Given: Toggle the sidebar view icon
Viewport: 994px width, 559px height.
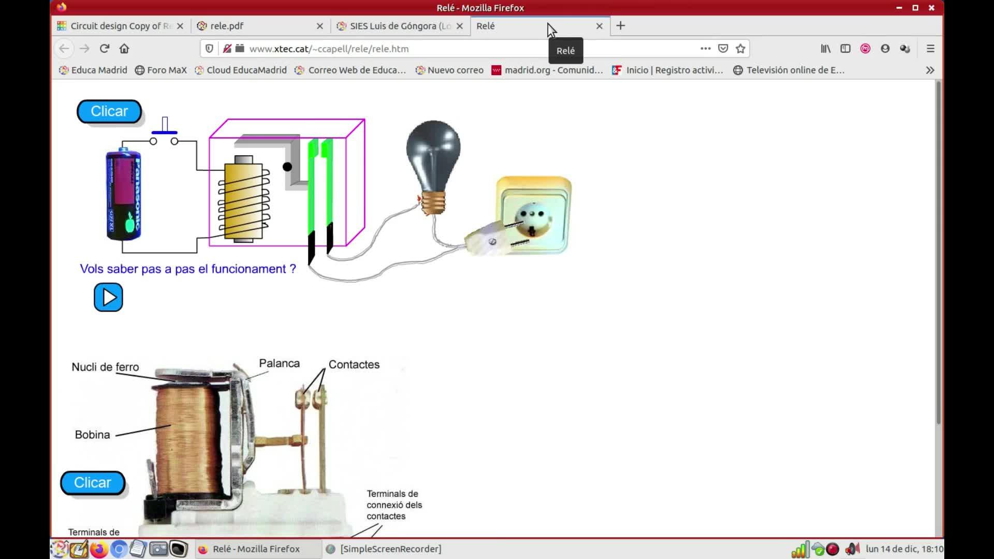Looking at the screenshot, I should tap(845, 49).
